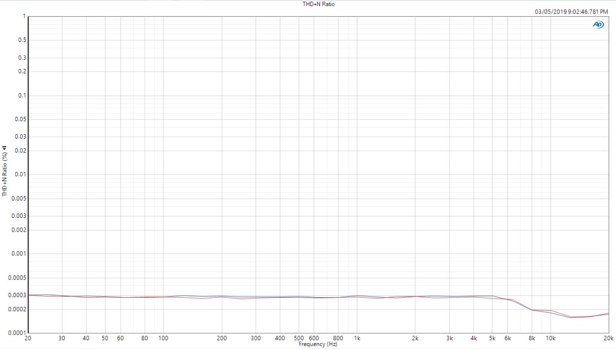
Task: Click the 0.1 tick on the Y axis
Action: pos(22,96)
